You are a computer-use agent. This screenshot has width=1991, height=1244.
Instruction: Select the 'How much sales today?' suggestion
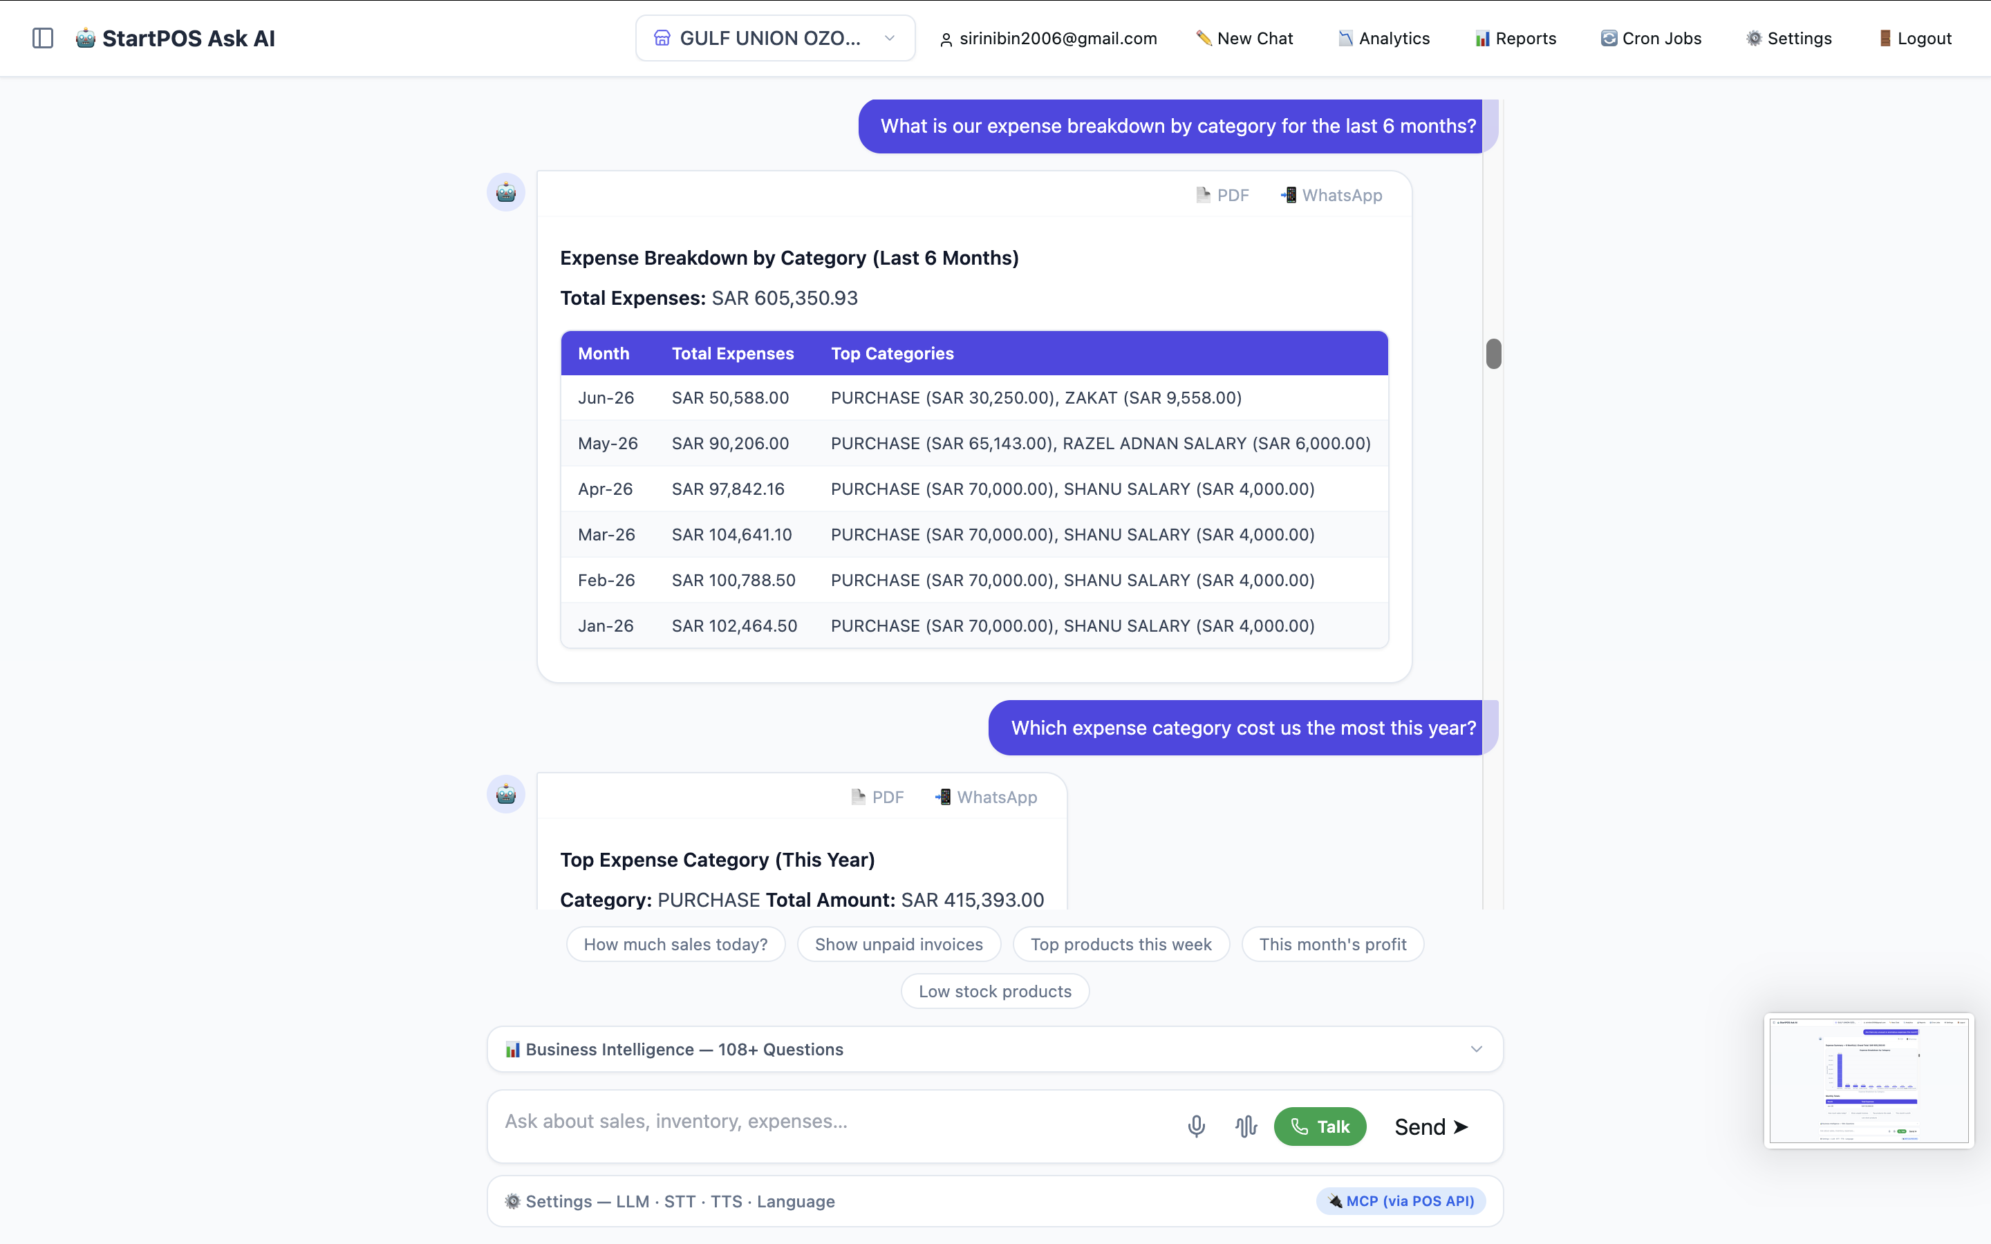(675, 945)
